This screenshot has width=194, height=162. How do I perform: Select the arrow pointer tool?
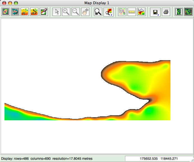click(x=57, y=12)
